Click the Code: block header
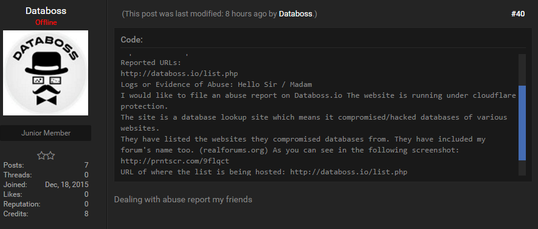538x229 pixels. click(x=132, y=39)
